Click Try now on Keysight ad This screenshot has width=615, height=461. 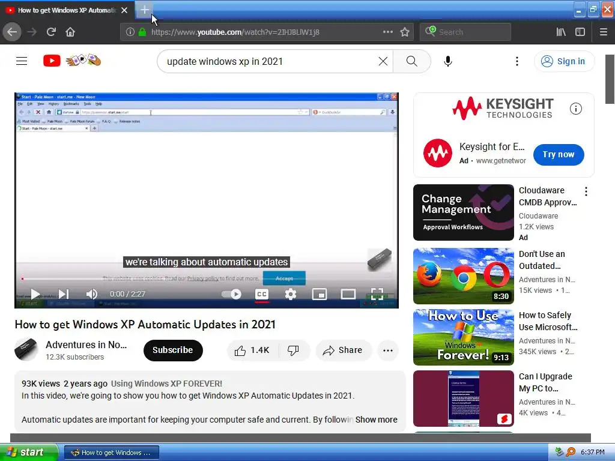[x=559, y=154]
